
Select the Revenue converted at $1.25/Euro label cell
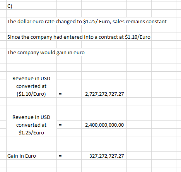31,125
